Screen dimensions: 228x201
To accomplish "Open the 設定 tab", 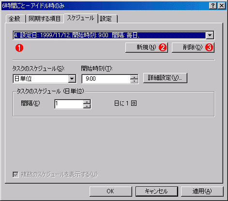I will point(107,19).
